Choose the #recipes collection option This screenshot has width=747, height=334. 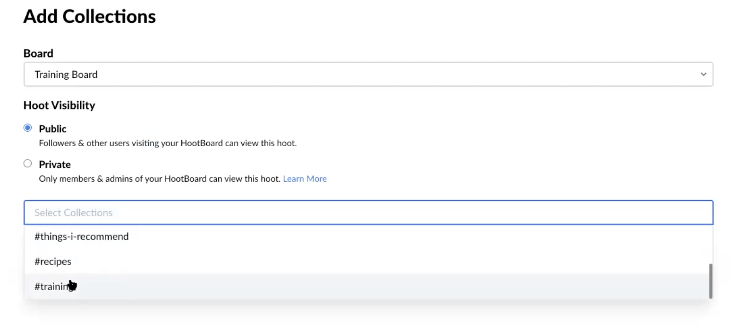(x=53, y=261)
